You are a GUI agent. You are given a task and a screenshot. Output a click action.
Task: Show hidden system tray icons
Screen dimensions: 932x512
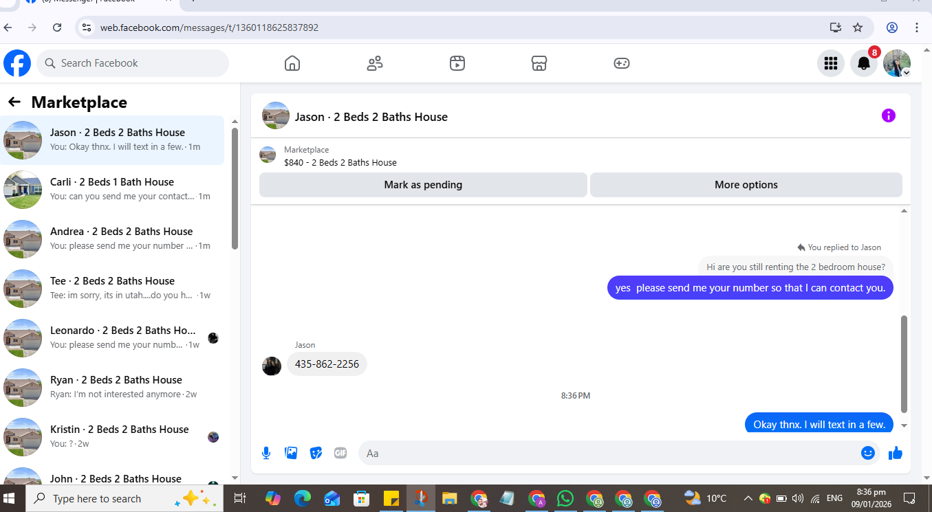click(x=748, y=498)
